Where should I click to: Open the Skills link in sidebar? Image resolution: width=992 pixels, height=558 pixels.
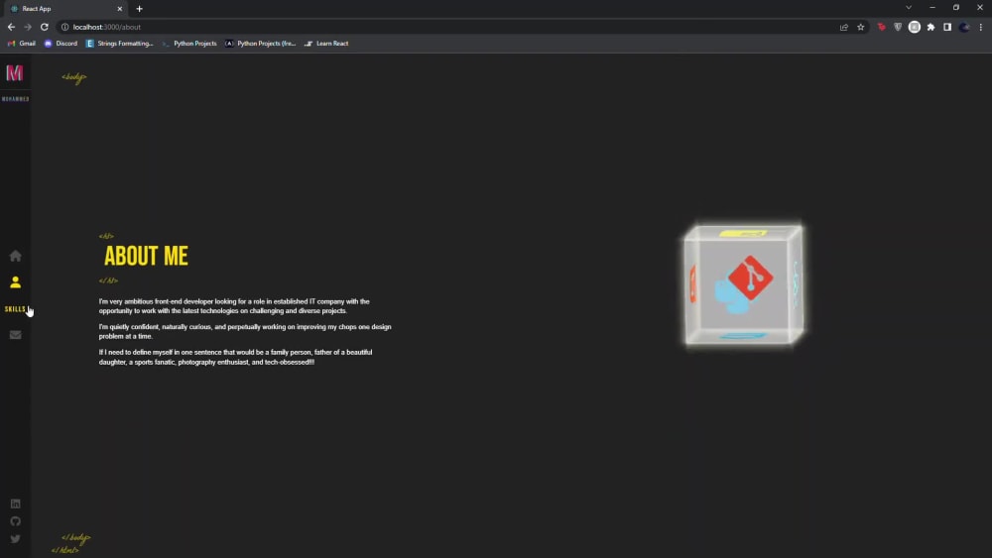[15, 309]
